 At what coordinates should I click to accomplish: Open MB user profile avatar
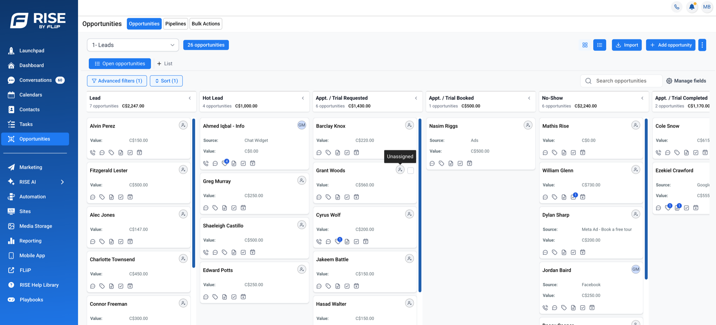click(707, 7)
